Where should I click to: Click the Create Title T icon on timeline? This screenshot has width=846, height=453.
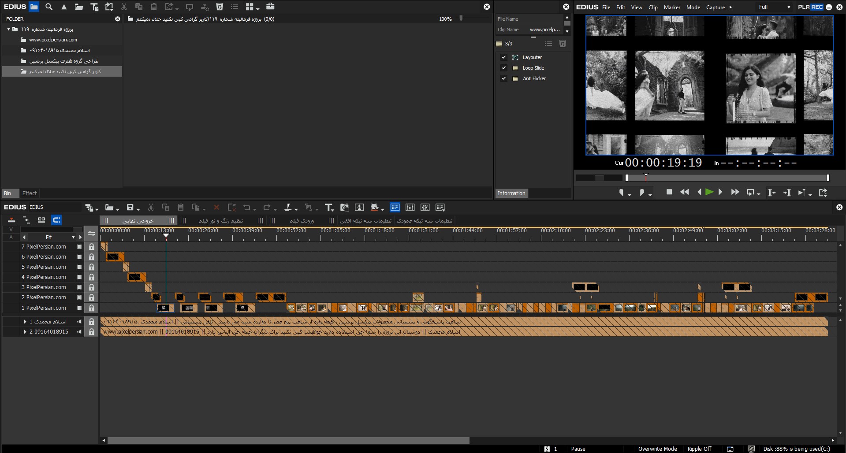[x=328, y=208]
